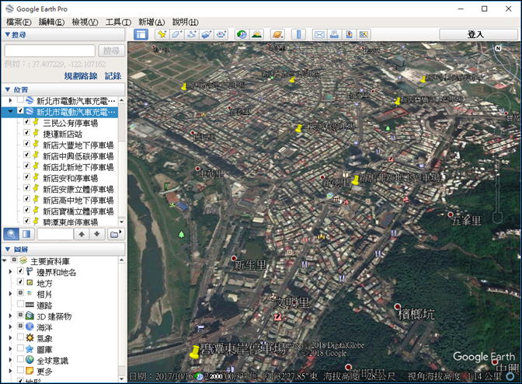Email the current view envelope icon
This screenshot has height=384, width=522.
click(319, 34)
